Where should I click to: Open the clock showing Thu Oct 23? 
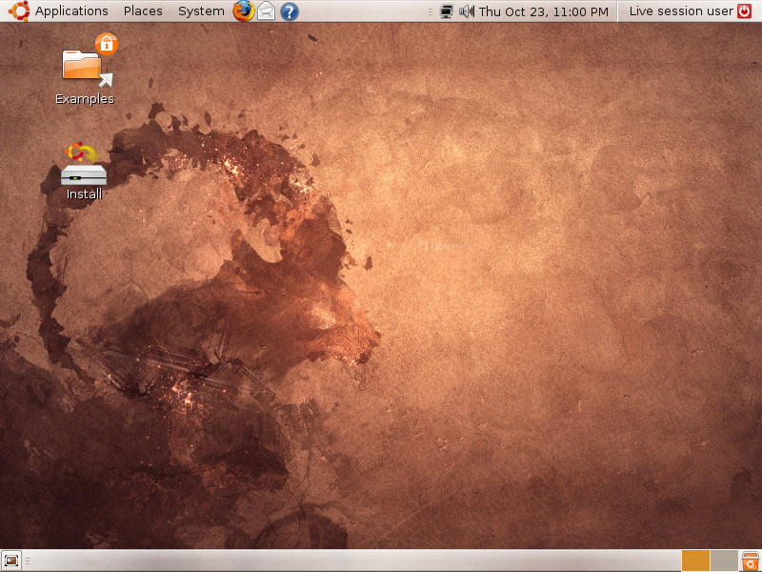coord(543,11)
